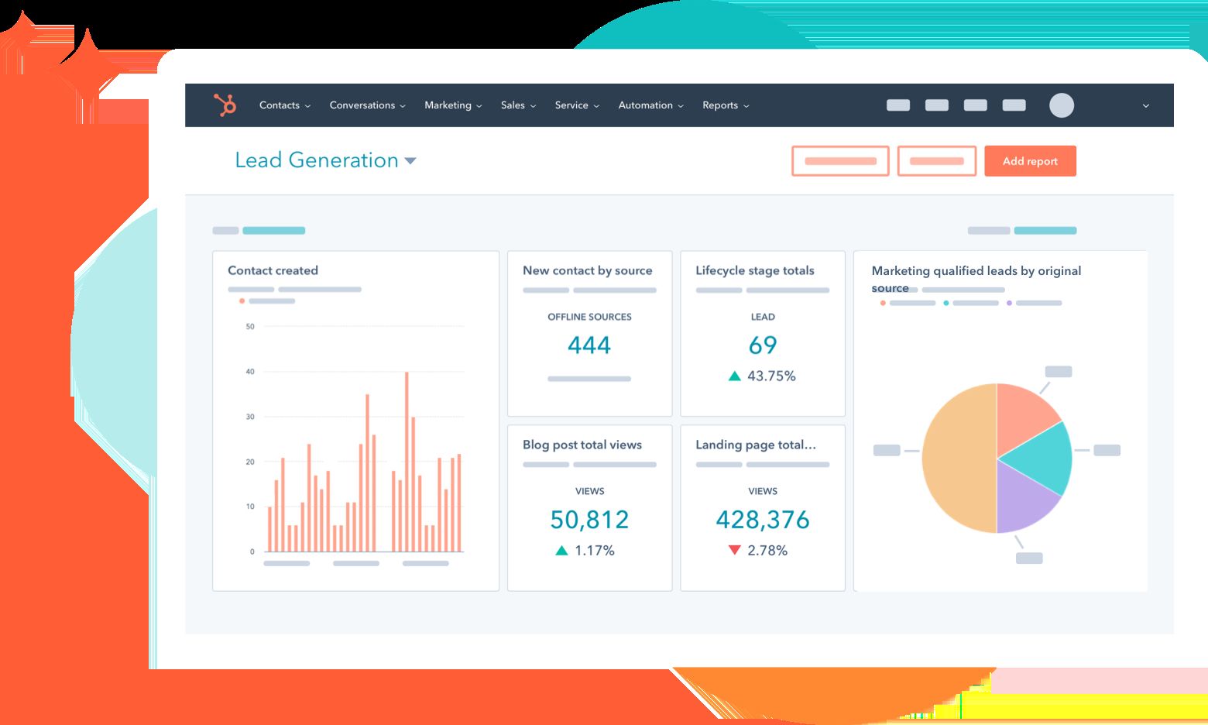Click the progress bar under the 444 metric
Screen dimensions: 1208x725
click(589, 379)
